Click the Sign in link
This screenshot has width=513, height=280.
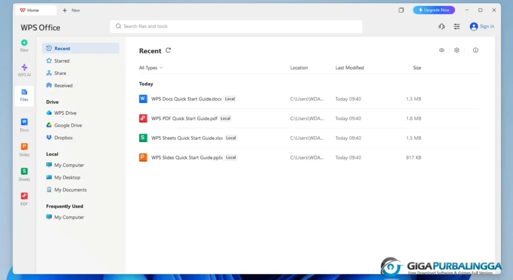point(487,27)
